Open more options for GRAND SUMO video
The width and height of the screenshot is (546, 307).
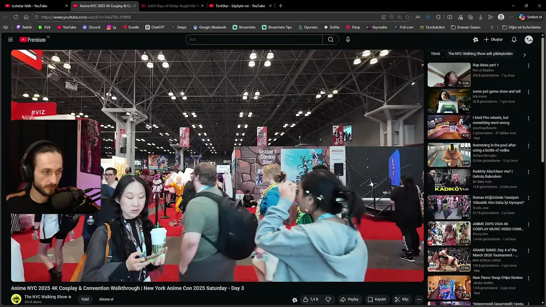(x=529, y=251)
